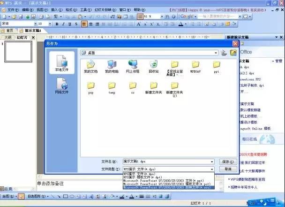The height and width of the screenshot is (207, 285).
Task: Click the 保存 button
Action: (x=228, y=161)
